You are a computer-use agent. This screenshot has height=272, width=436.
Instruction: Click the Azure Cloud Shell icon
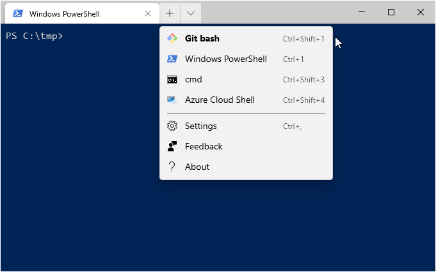(172, 100)
